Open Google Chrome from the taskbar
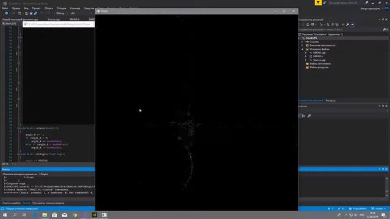 (74, 215)
